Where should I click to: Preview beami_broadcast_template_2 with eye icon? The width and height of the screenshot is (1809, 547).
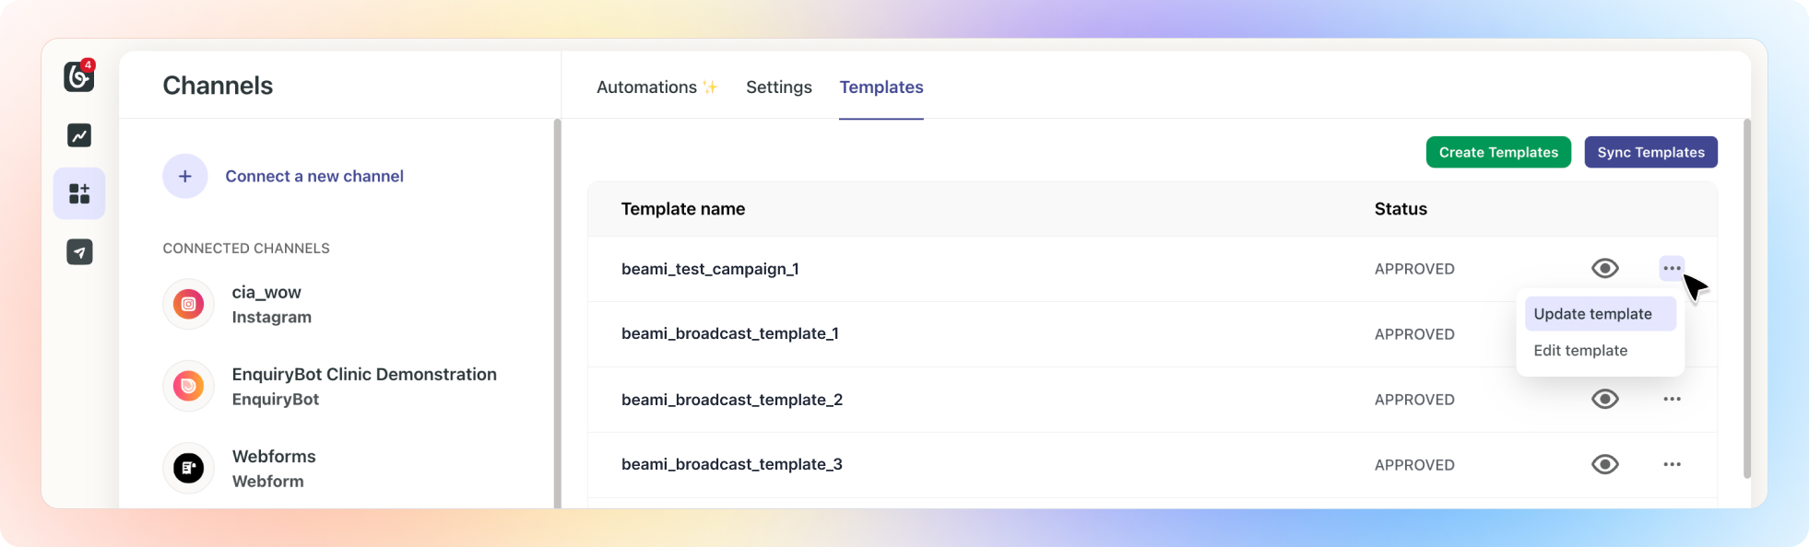click(x=1605, y=399)
